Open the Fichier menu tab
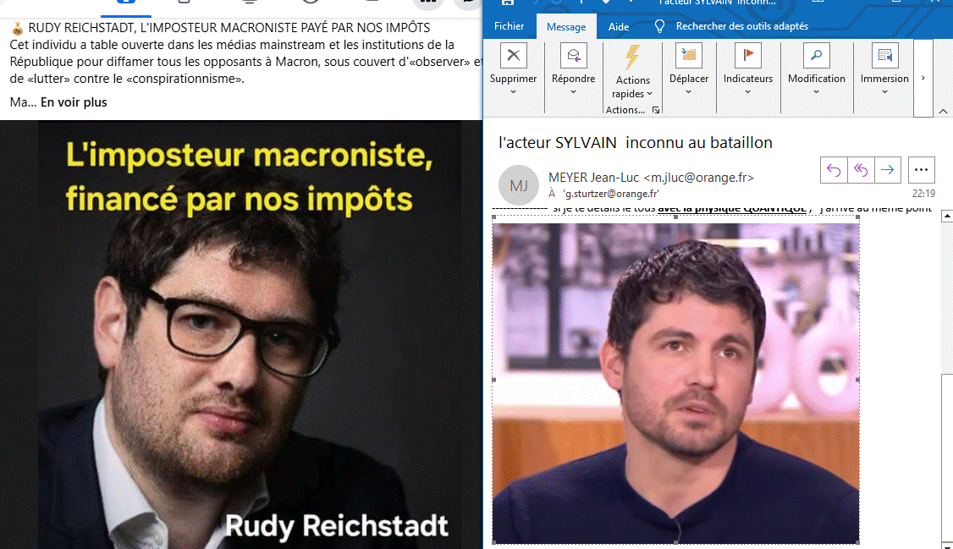 point(509,26)
